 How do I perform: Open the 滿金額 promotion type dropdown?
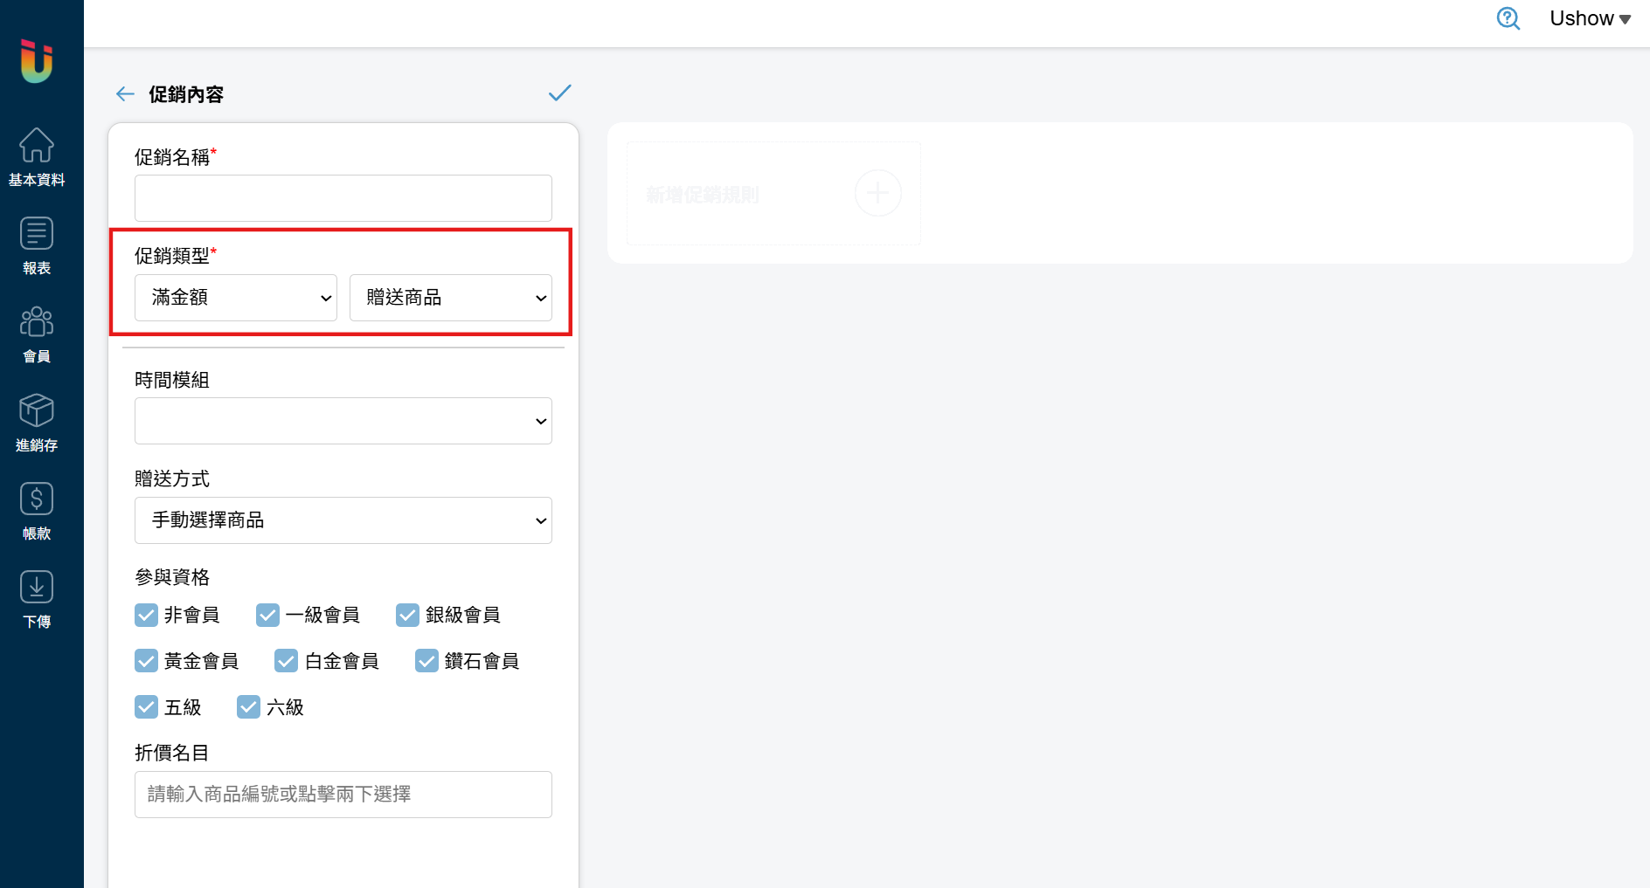pos(236,298)
